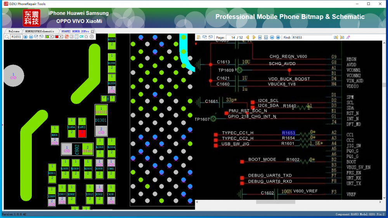Zoom out the schematic PDF view
The image size is (388, 218).
pos(272,37)
